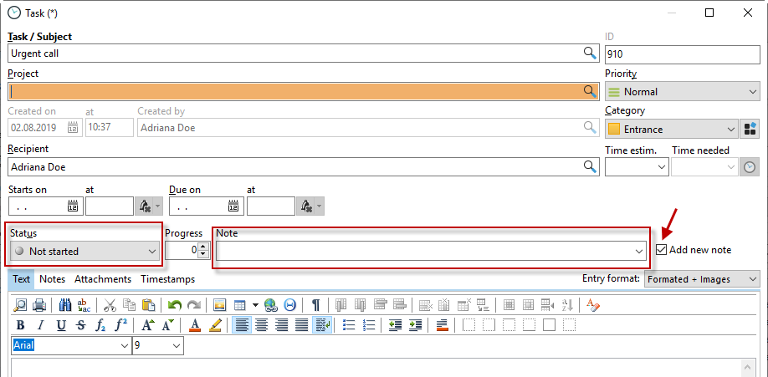Clear formatting with the eraser icon
The image size is (768, 377).
pyautogui.click(x=593, y=305)
